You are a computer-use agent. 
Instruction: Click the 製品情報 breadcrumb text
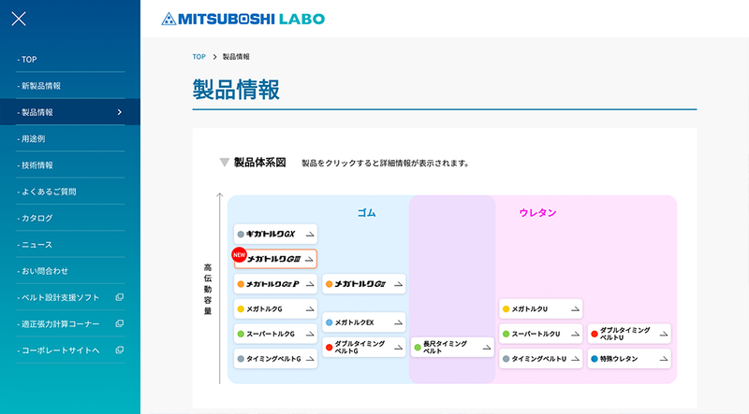236,57
